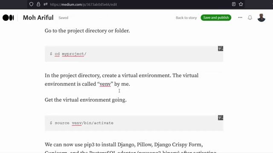Viewport: 273px width, 153px height.
Task: Click the text 'Go to the project directory or folder.'
Action: point(87,31)
